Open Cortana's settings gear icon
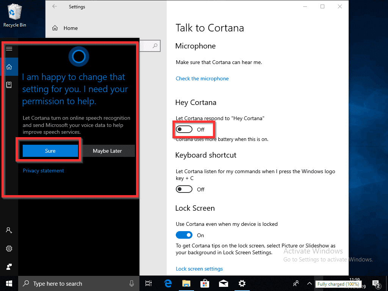 (x=9, y=249)
